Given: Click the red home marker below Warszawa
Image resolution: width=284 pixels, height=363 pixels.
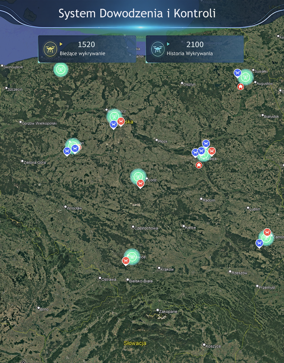Looking at the screenshot, I should (x=199, y=165).
